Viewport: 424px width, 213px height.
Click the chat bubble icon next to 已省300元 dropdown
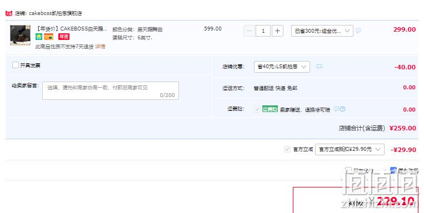click(x=358, y=31)
